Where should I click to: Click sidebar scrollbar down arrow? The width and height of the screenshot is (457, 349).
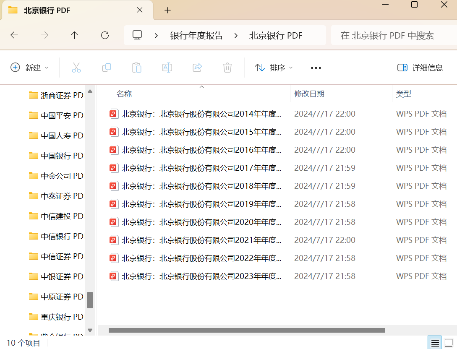90,331
